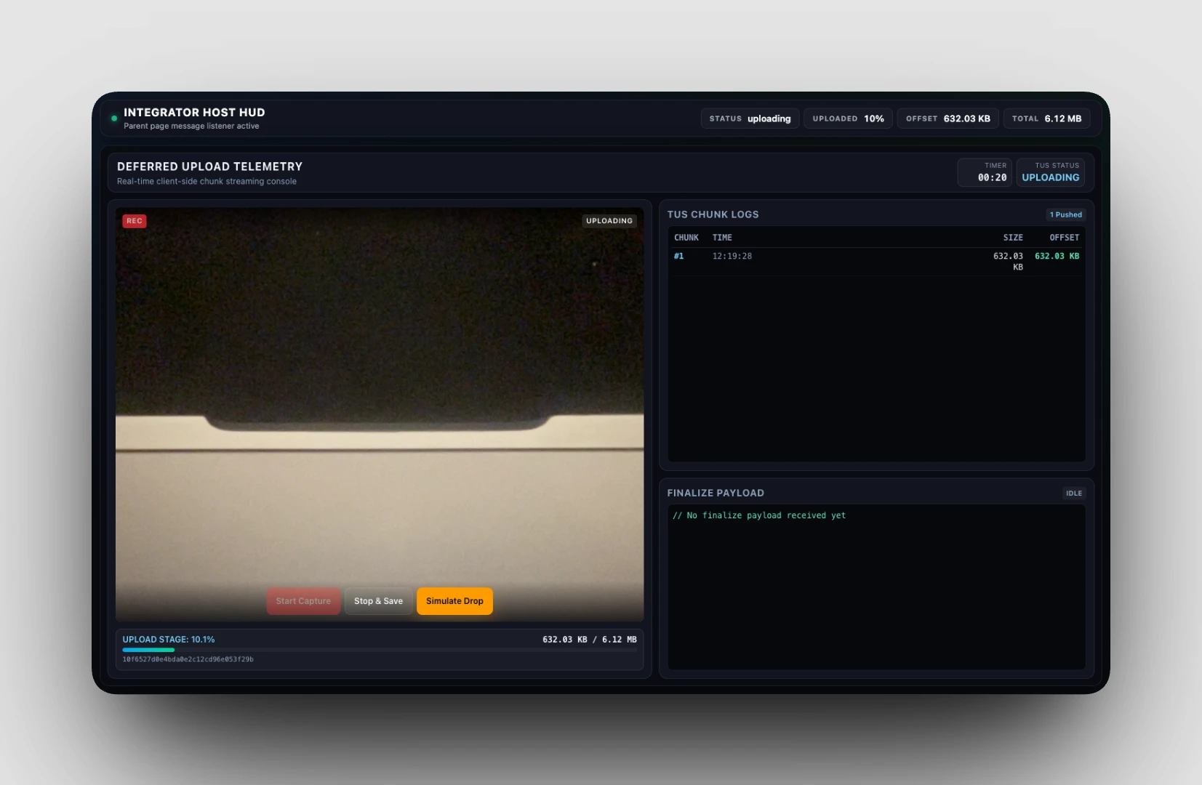The height and width of the screenshot is (785, 1202).
Task: Click the TIME column header
Action: [722, 238]
